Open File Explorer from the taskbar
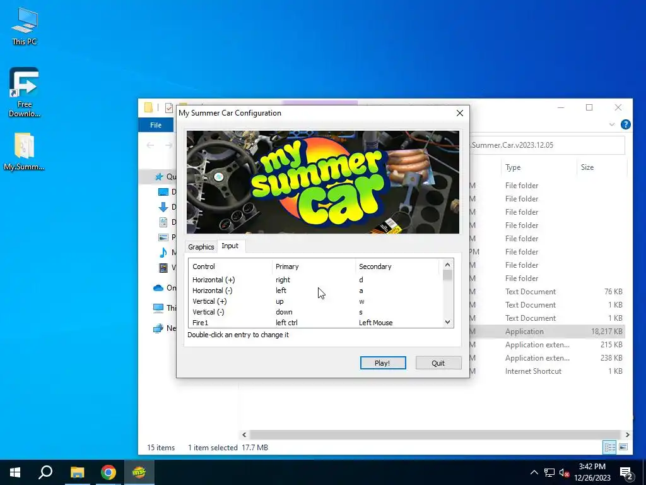This screenshot has height=485, width=646. click(77, 472)
